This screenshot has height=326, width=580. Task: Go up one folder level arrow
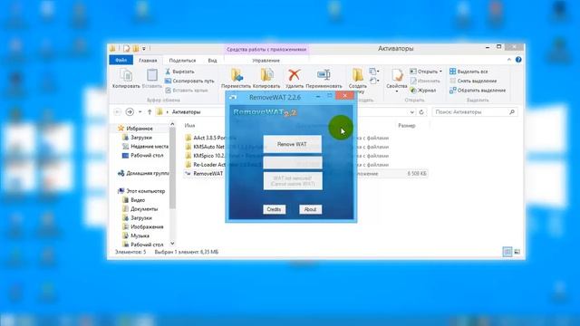(x=150, y=111)
